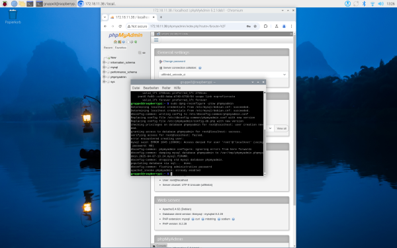Open the Wi-Fi network tray menu
Viewport: 397px width, 248px height.
point(373,3)
